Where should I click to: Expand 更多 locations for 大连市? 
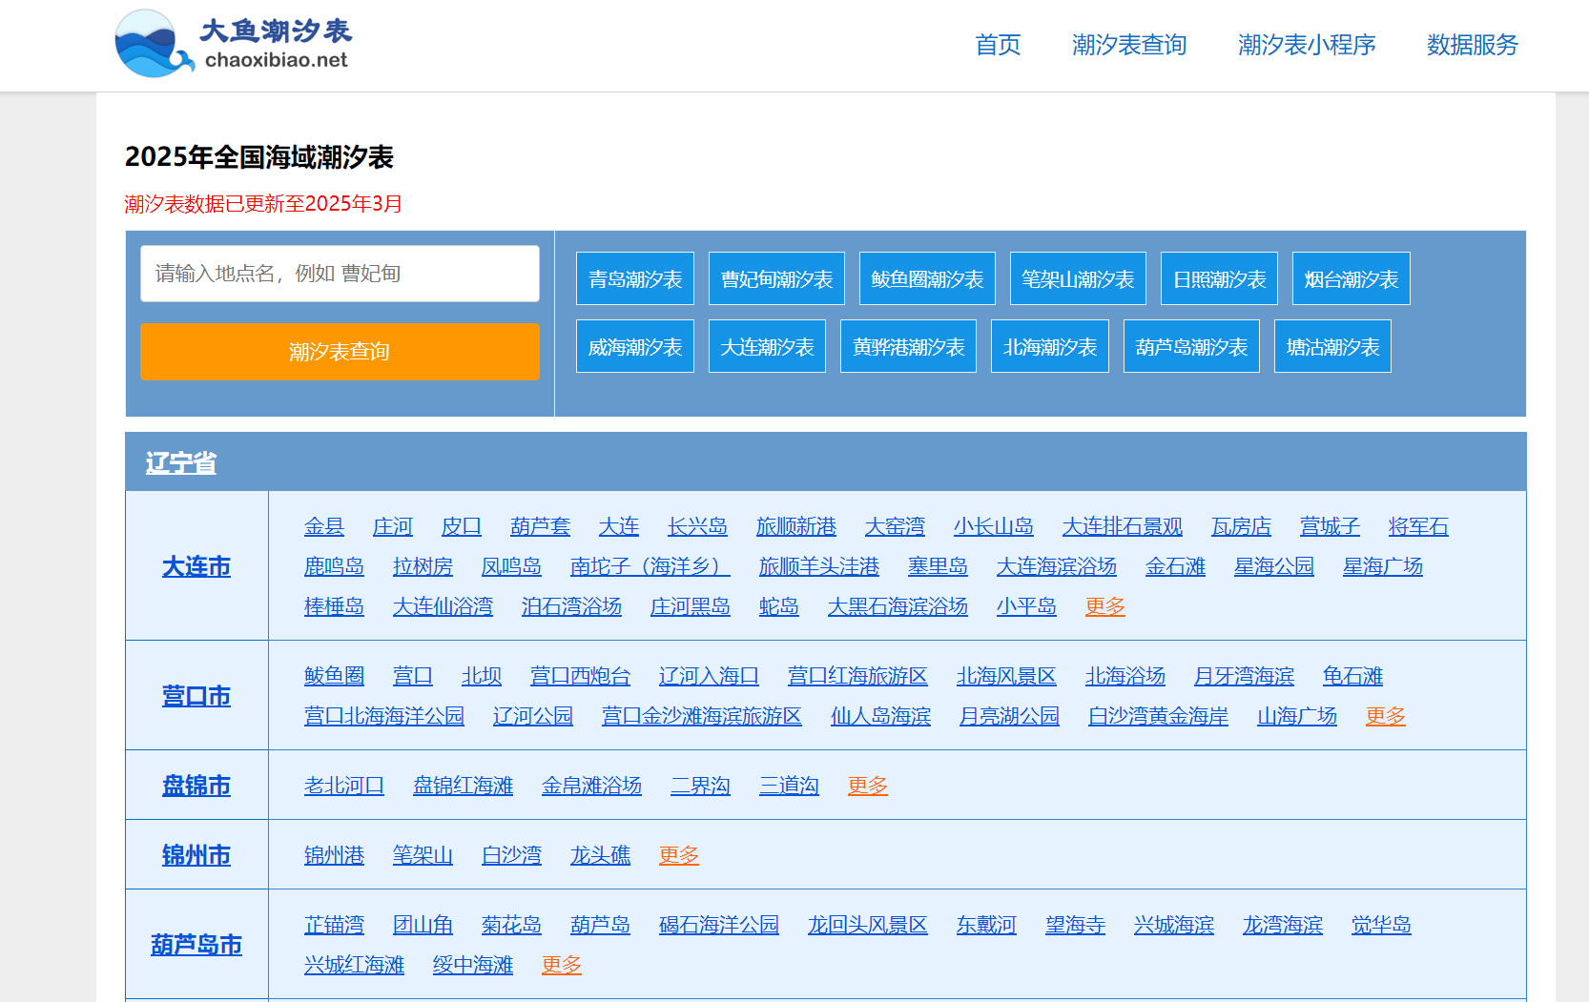[1104, 605]
